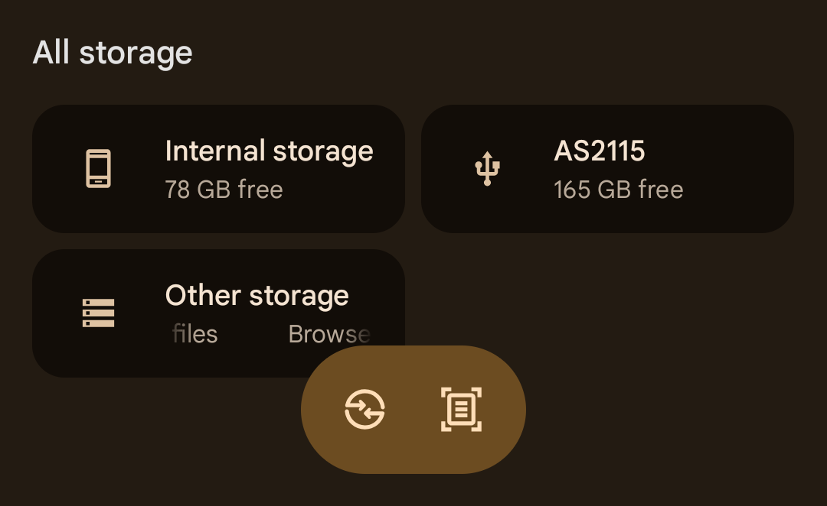Image resolution: width=827 pixels, height=506 pixels.
Task: Click the "165 GB free" label
Action: pyautogui.click(x=618, y=190)
